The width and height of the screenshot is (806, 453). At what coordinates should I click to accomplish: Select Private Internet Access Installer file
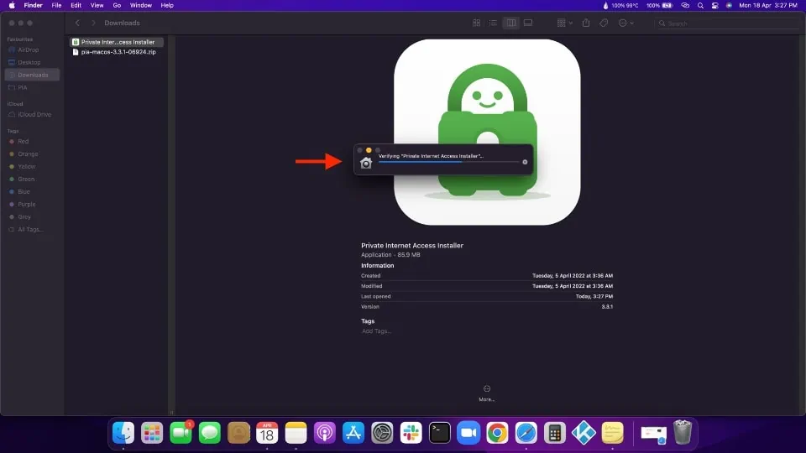point(116,42)
